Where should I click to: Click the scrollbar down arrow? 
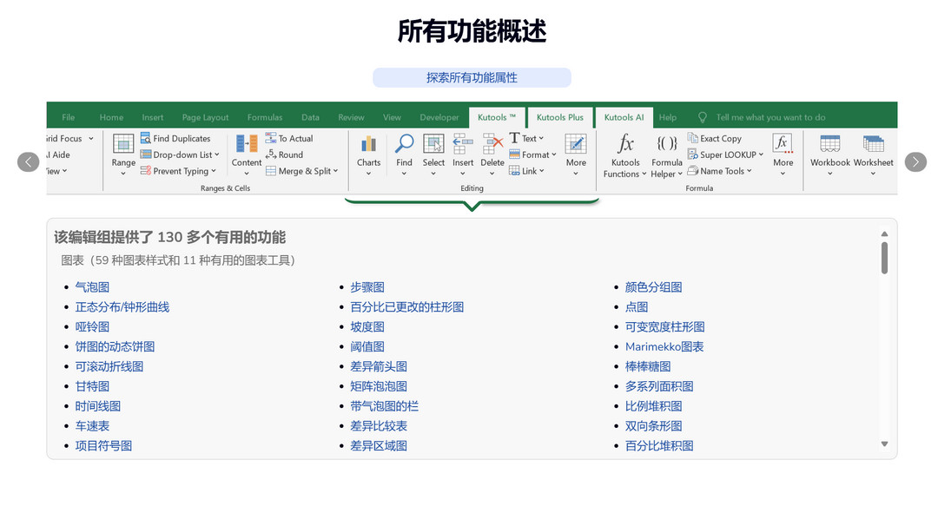click(884, 444)
